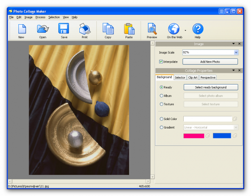Open the Edit menu
Screen dimensions: 251x196
[19, 17]
